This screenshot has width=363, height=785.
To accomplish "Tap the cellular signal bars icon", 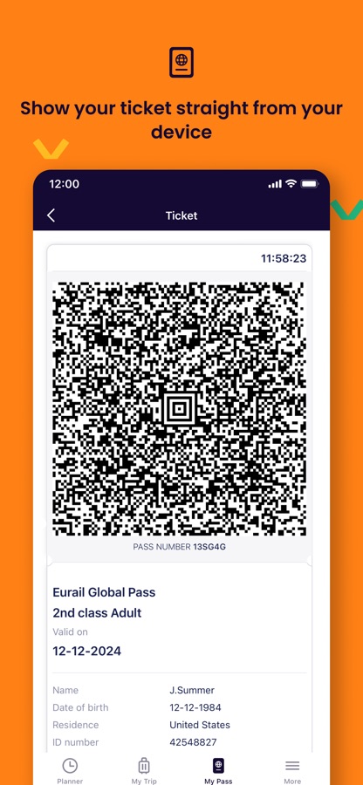I will tap(275, 184).
